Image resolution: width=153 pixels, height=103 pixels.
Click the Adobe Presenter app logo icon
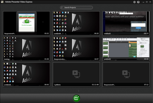click(x=2, y=2)
